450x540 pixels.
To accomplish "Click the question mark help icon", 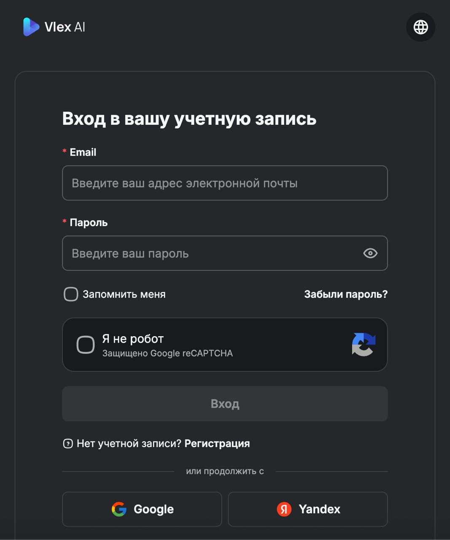I will [67, 443].
